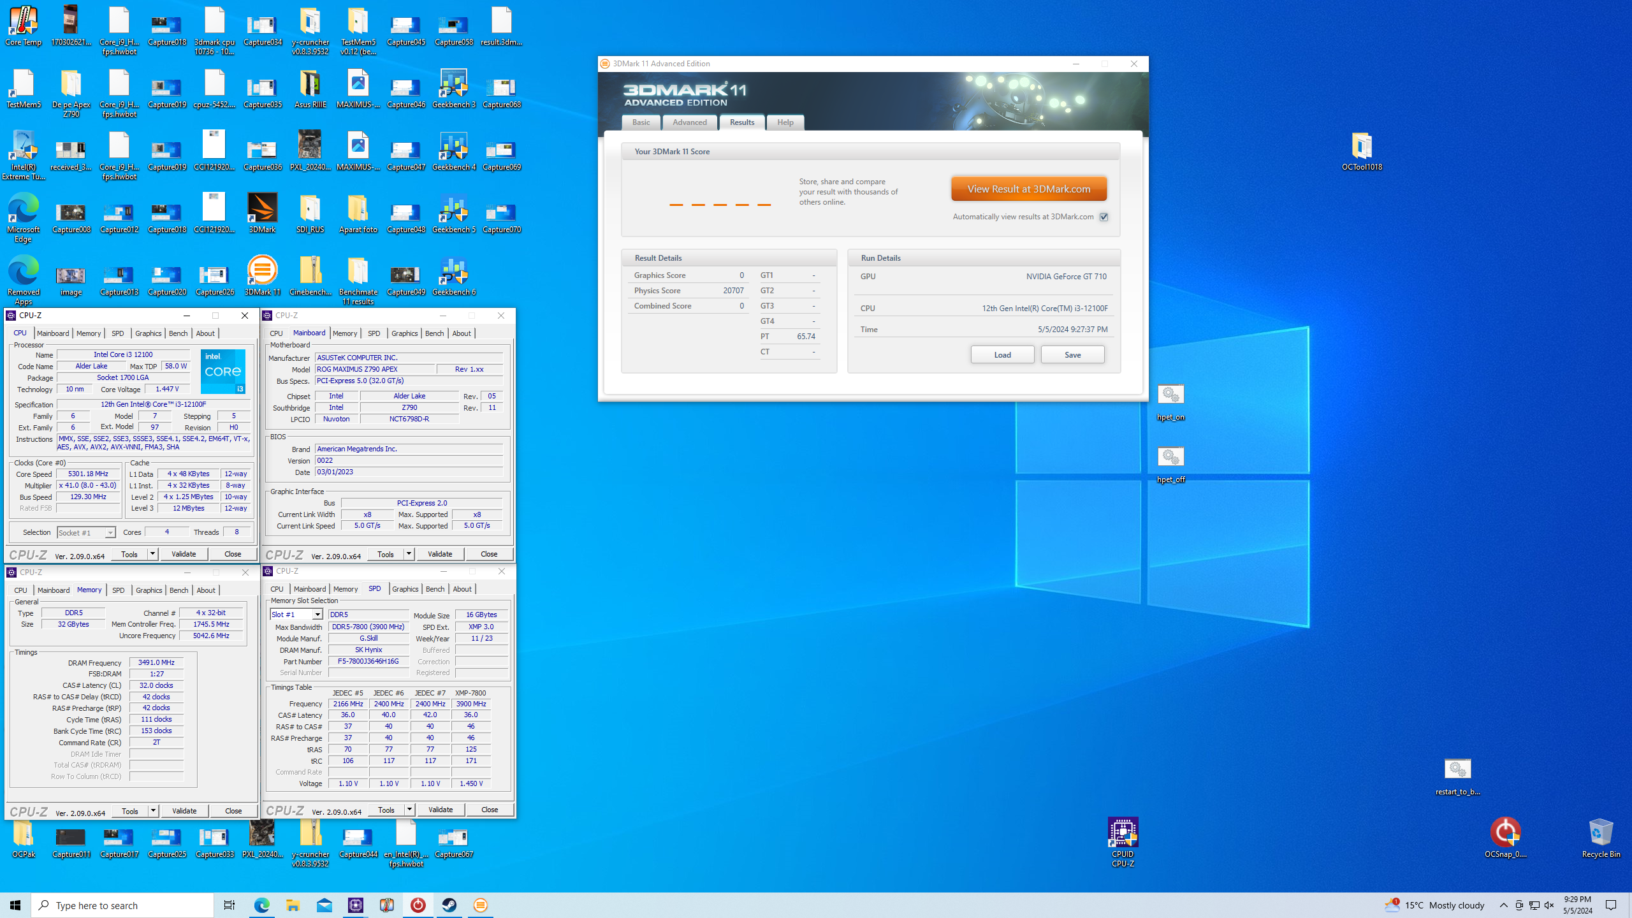
Task: Switch to Advanced tab in 3DMark 11
Action: click(689, 122)
